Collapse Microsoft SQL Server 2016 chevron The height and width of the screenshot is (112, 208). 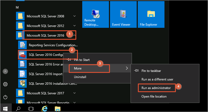pyautogui.click(x=74, y=35)
